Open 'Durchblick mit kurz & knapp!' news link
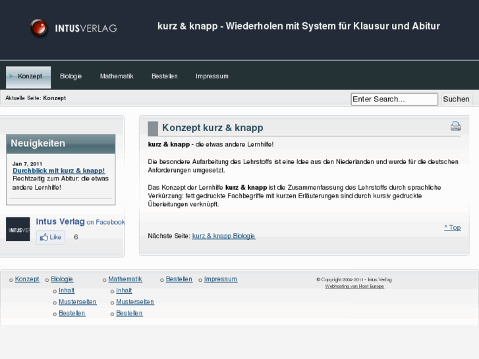This screenshot has width=479, height=359. pyautogui.click(x=59, y=171)
